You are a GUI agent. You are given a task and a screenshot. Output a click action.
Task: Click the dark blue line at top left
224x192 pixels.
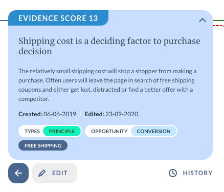coord(4,20)
